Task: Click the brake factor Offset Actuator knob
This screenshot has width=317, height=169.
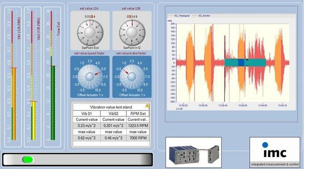Action: 132,77
